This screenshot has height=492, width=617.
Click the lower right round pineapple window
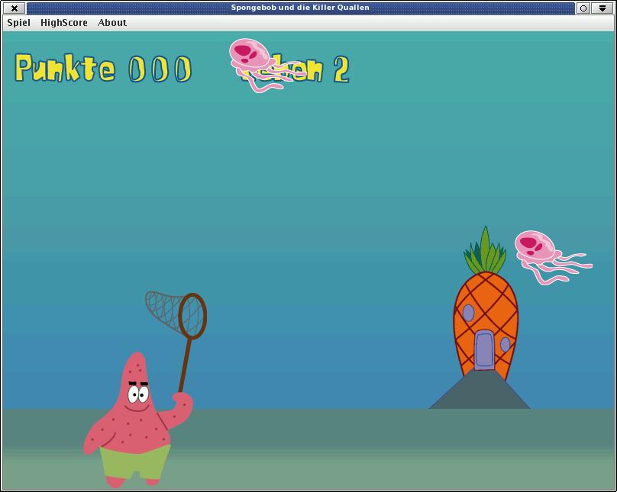coord(506,345)
